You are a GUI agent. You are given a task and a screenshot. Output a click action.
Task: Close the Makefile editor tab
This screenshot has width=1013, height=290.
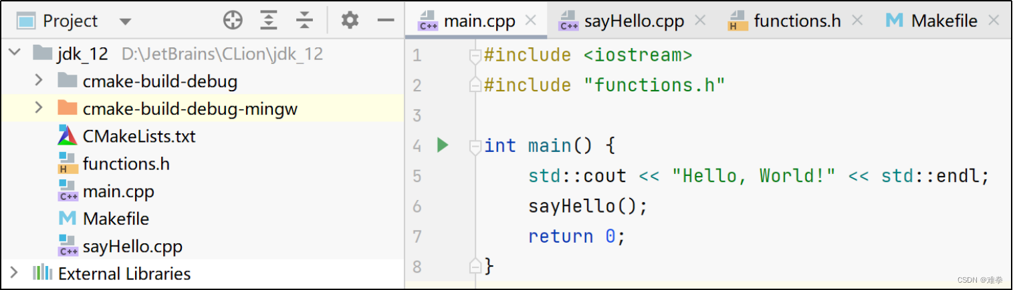point(994,21)
